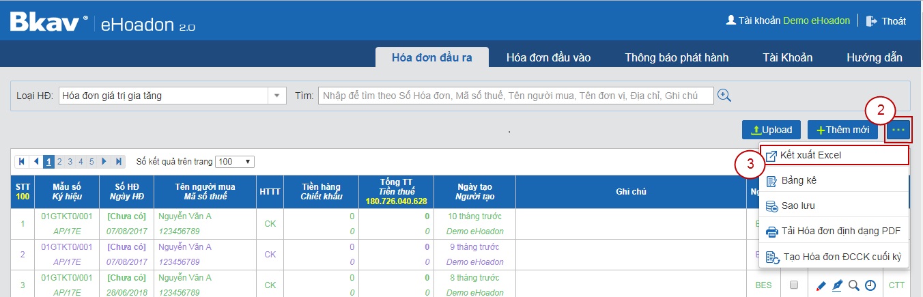Expand the Loại HĐ invoice type dropdown
Viewport: 923px width, 297px height.
click(276, 96)
